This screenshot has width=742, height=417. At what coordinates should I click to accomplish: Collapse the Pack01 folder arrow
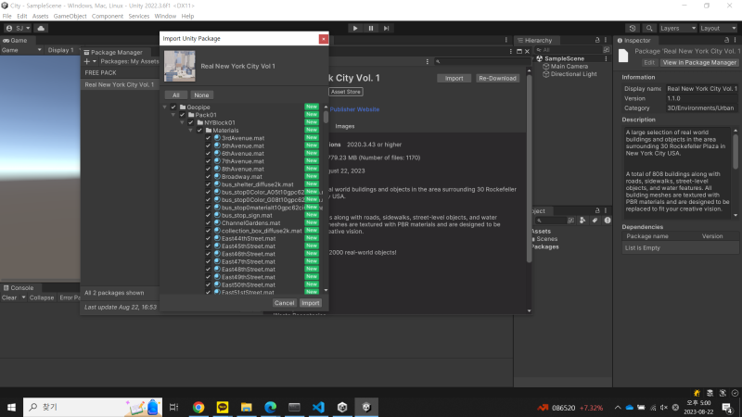[x=173, y=115]
